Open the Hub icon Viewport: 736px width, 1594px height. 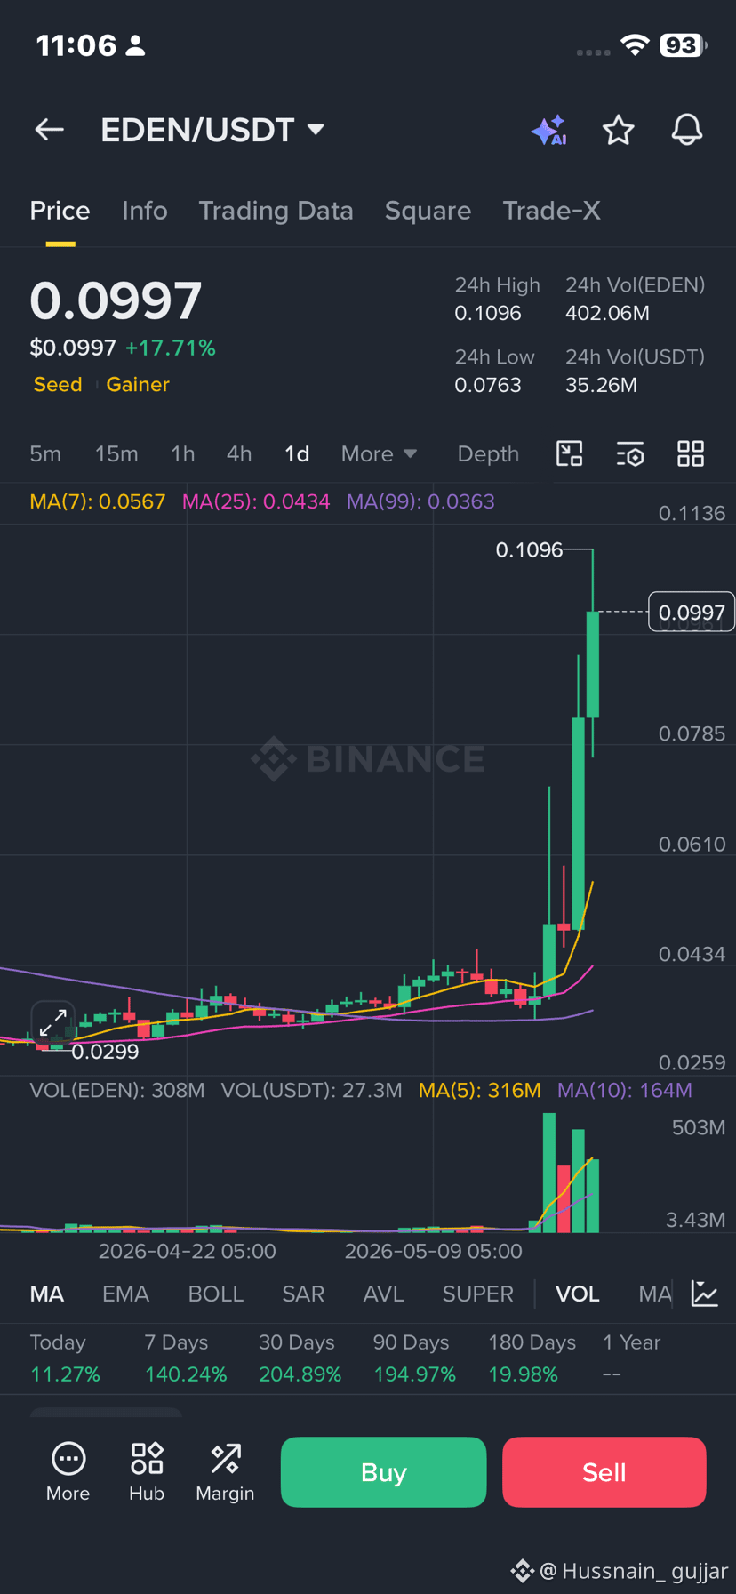point(147,1472)
